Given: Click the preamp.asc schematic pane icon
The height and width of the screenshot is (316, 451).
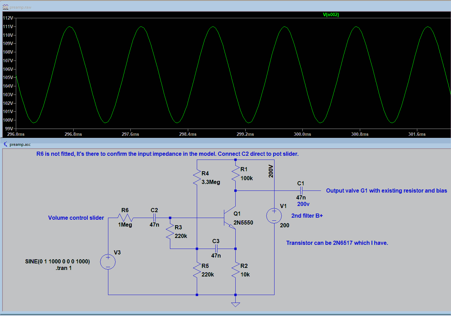Looking at the screenshot, I should [x=5, y=144].
